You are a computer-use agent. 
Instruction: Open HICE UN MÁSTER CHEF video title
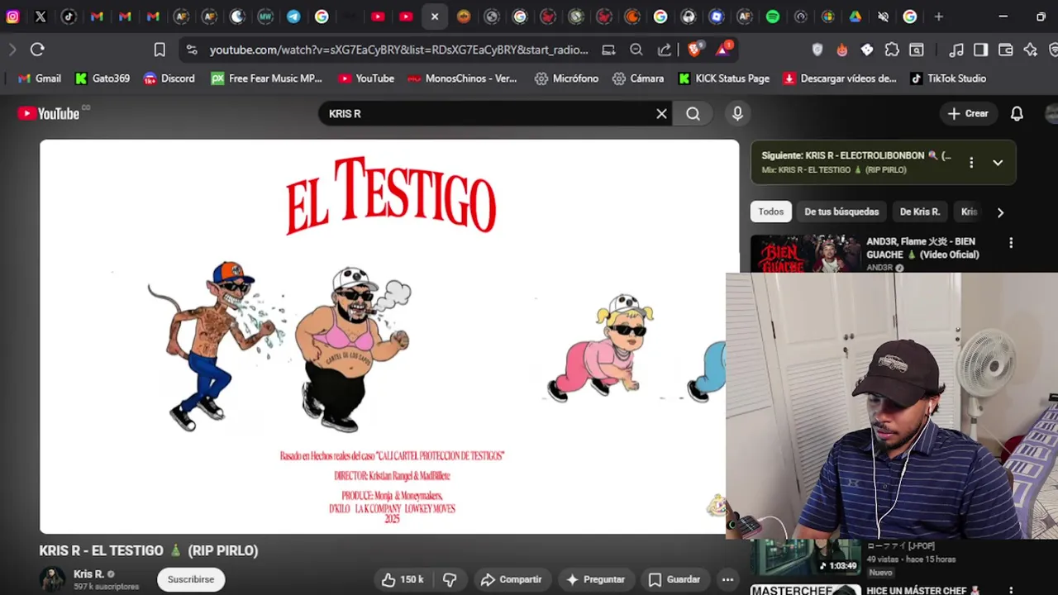click(x=922, y=590)
